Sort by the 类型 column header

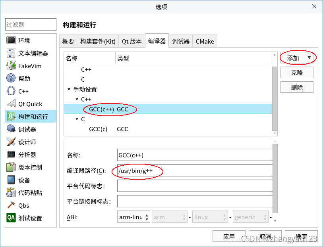(x=193, y=58)
